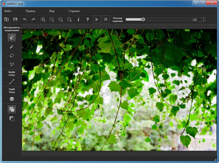This screenshot has width=219, height=163.
Task: Select the lasso selection tool
Action: [12, 55]
